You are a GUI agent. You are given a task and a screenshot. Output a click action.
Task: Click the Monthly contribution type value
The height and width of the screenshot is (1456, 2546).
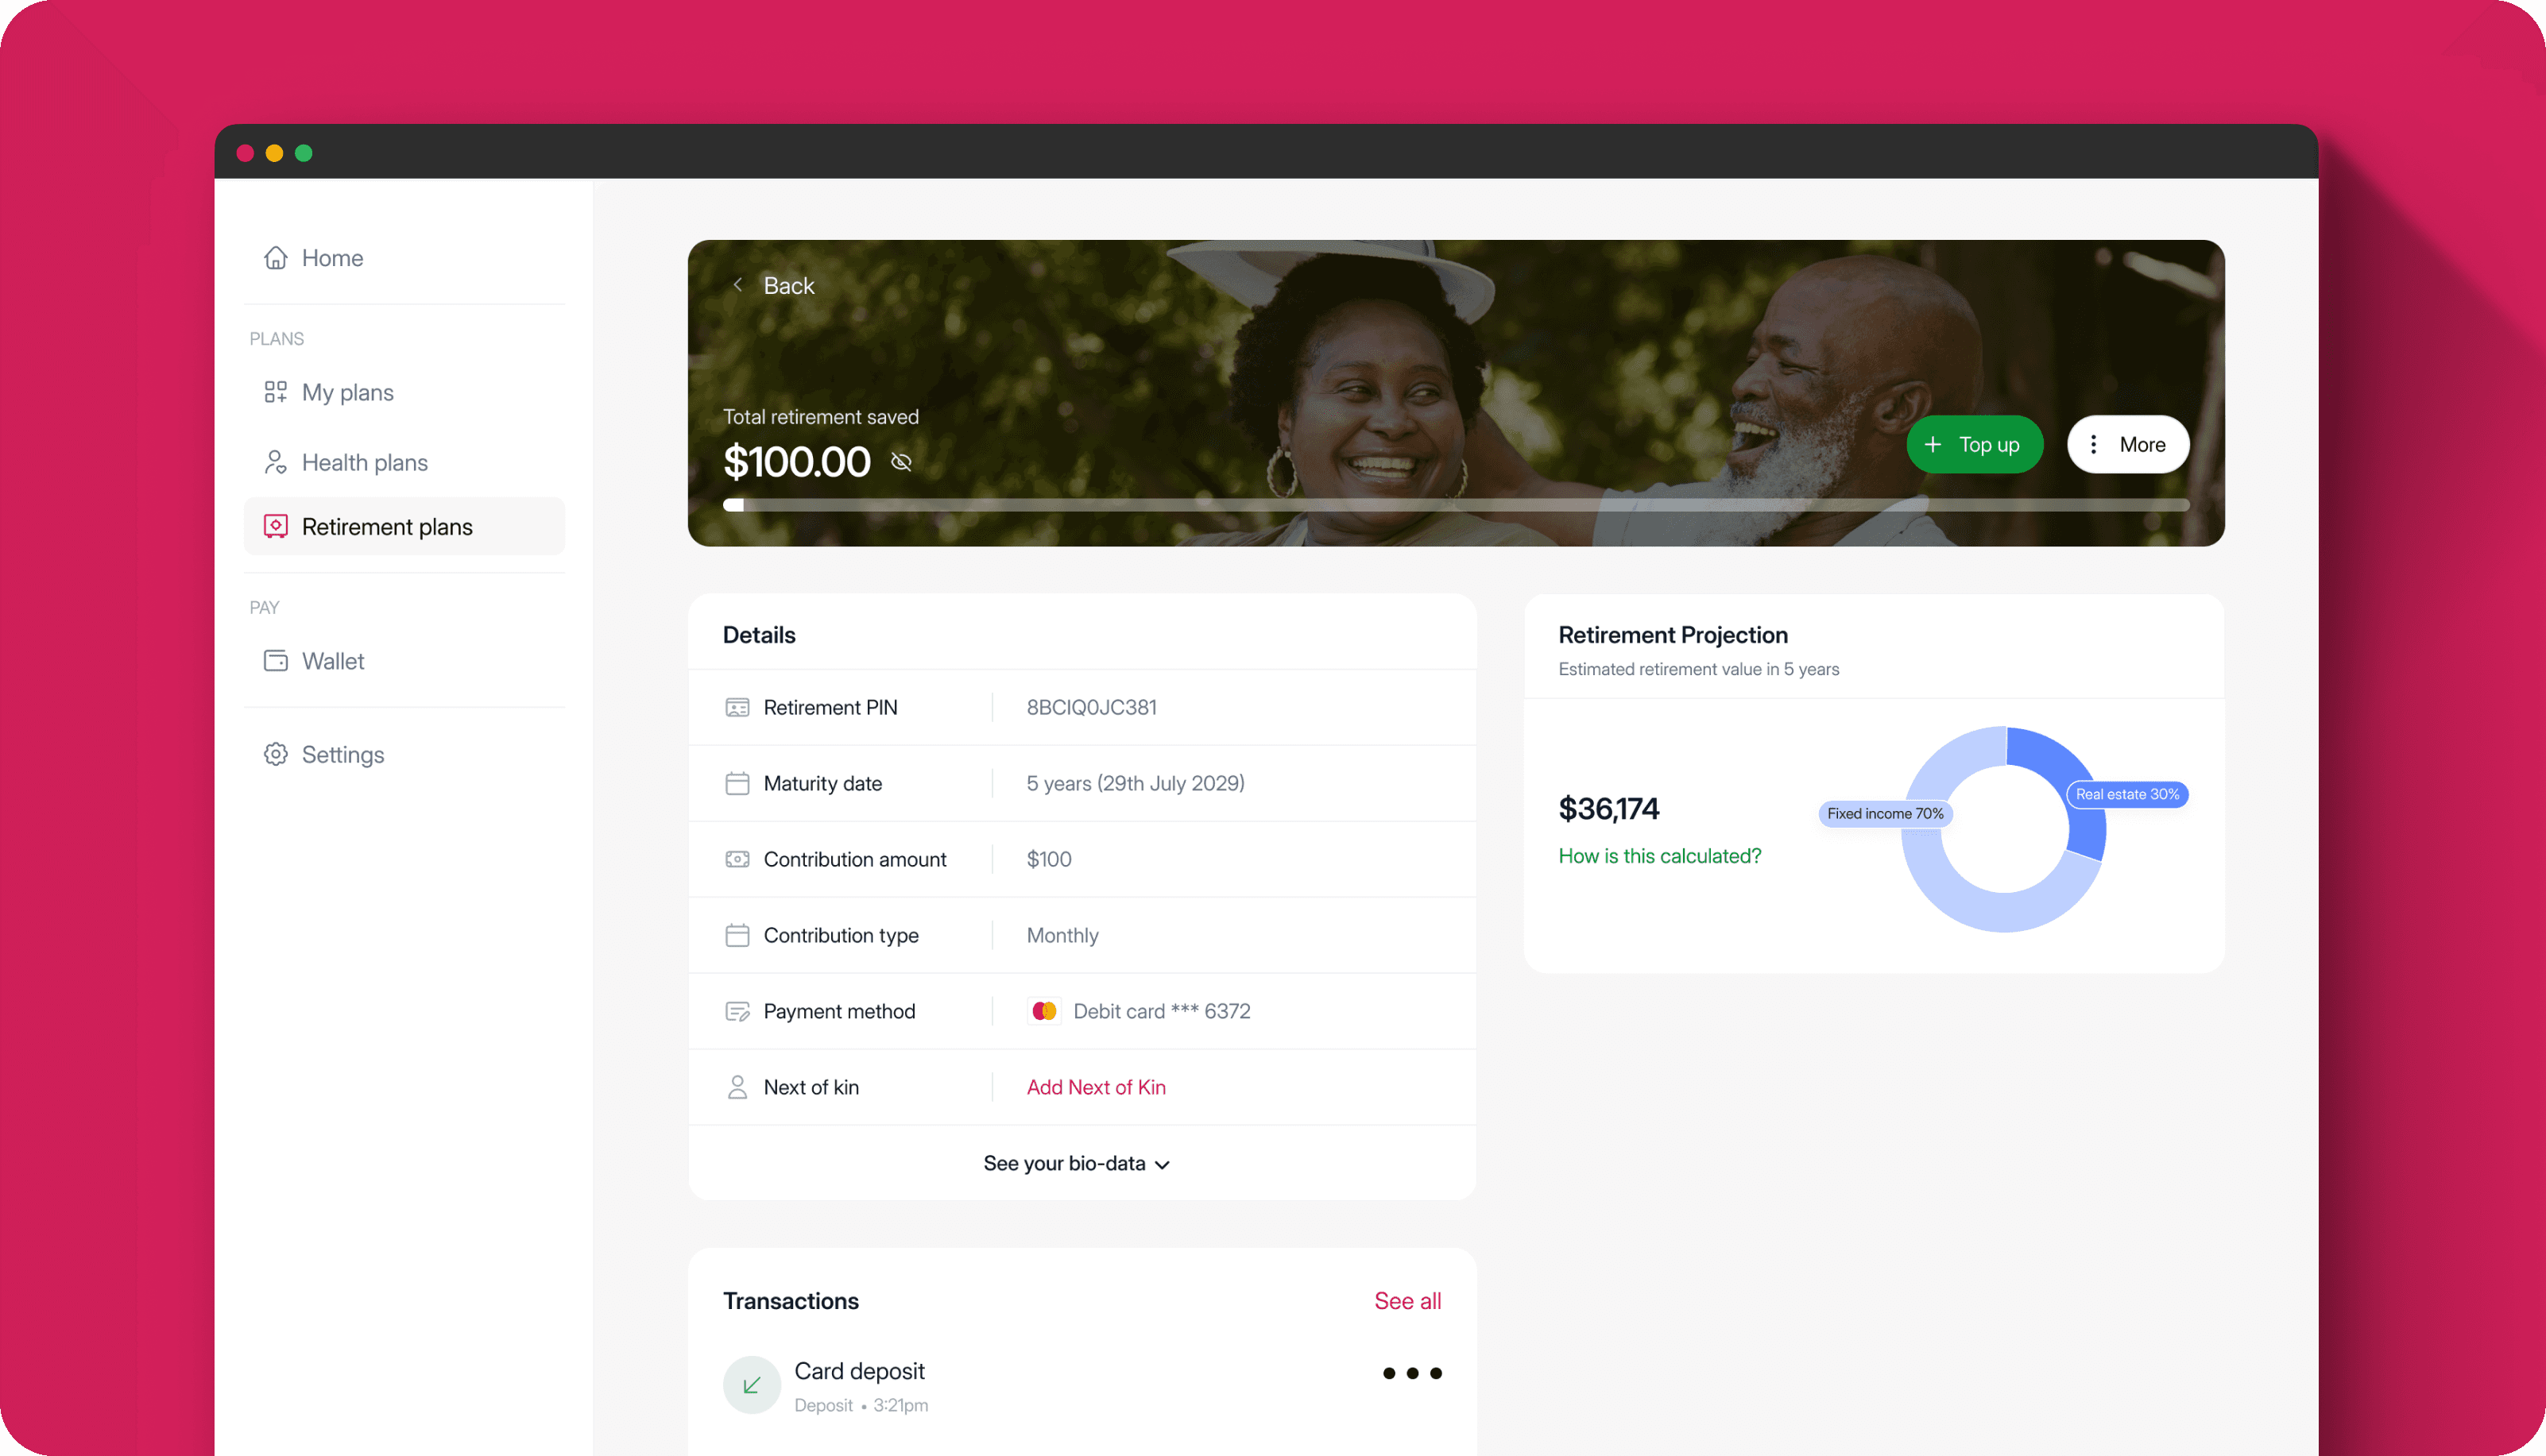1062,935
